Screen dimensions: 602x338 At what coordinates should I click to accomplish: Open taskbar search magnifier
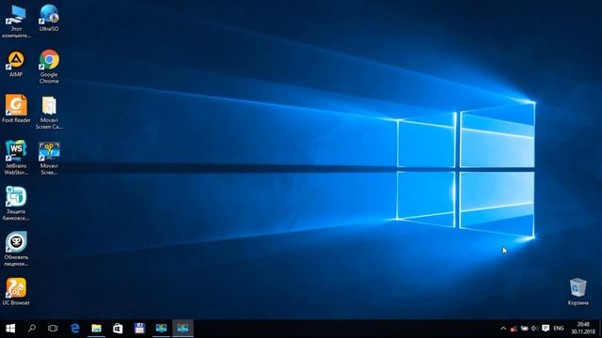pyautogui.click(x=32, y=329)
